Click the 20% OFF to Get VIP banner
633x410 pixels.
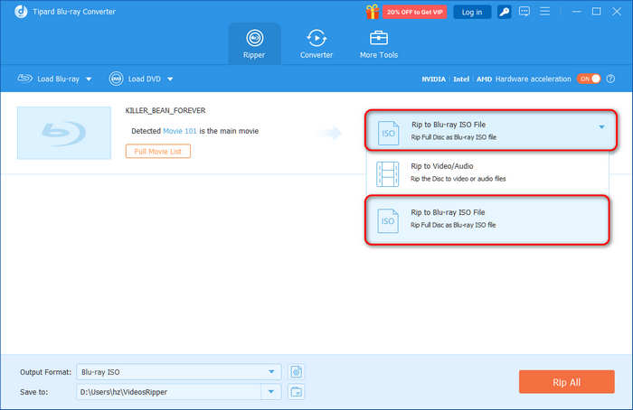pos(414,12)
